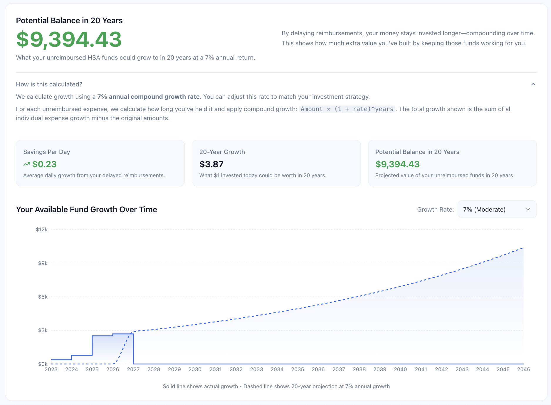The height and width of the screenshot is (405, 551).
Task: Click the green trend-up icon beside $0.23
Action: tap(27, 164)
